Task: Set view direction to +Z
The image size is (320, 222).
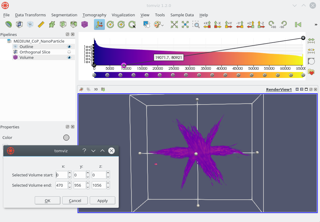Action: coord(251,24)
